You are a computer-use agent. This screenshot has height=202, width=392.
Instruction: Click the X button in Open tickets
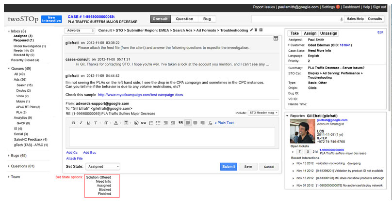308,152
